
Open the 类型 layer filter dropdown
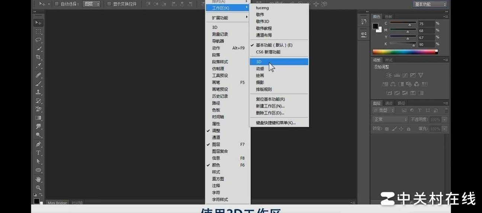pos(383,110)
